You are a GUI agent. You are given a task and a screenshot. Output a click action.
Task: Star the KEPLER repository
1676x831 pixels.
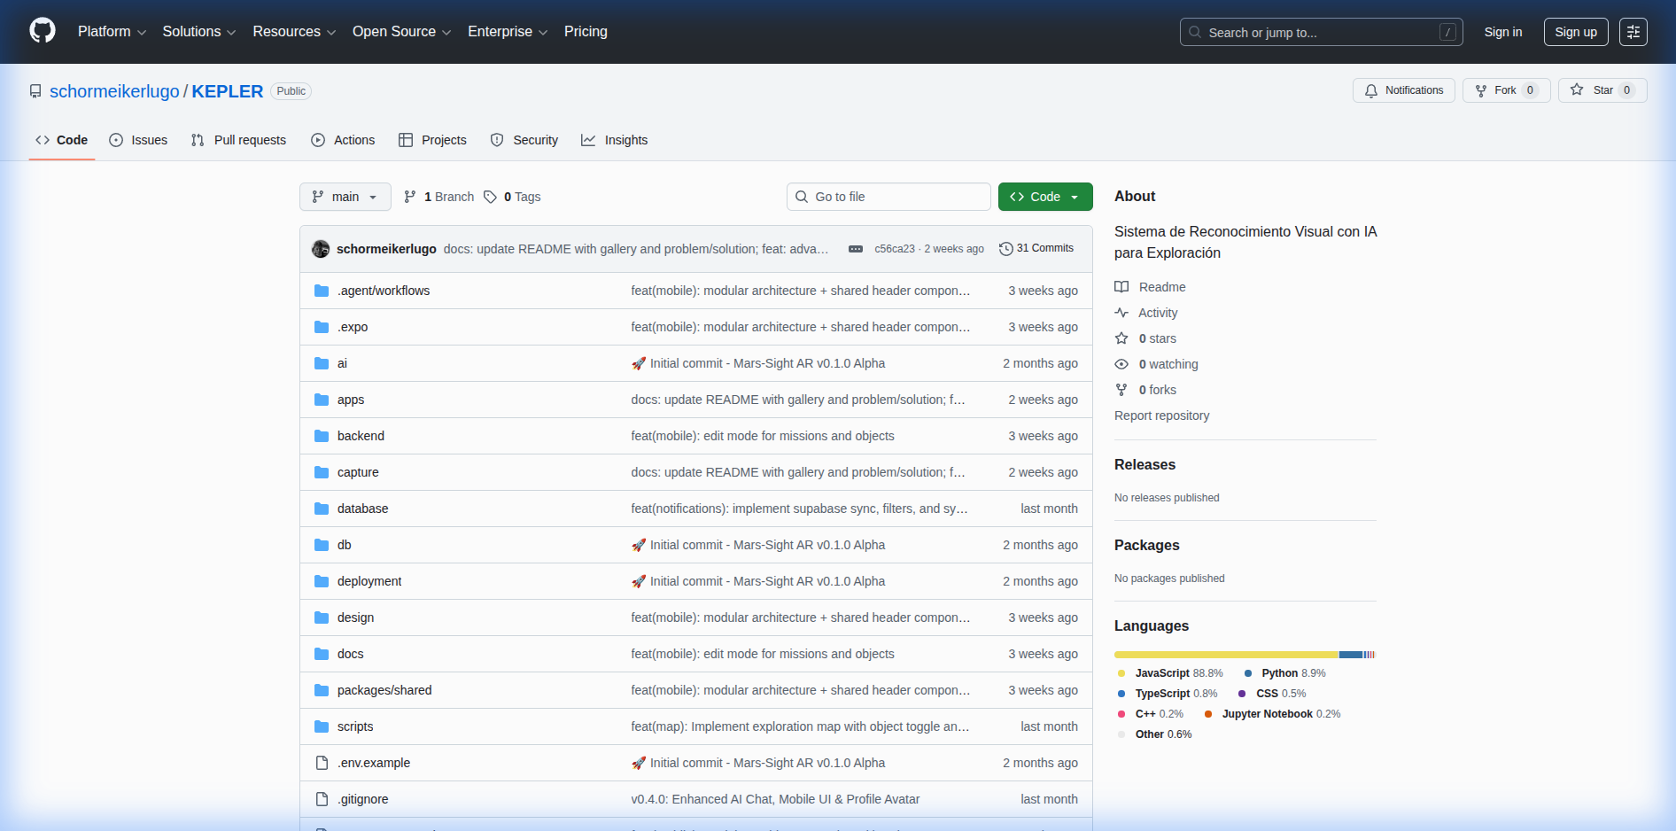[x=1602, y=89]
